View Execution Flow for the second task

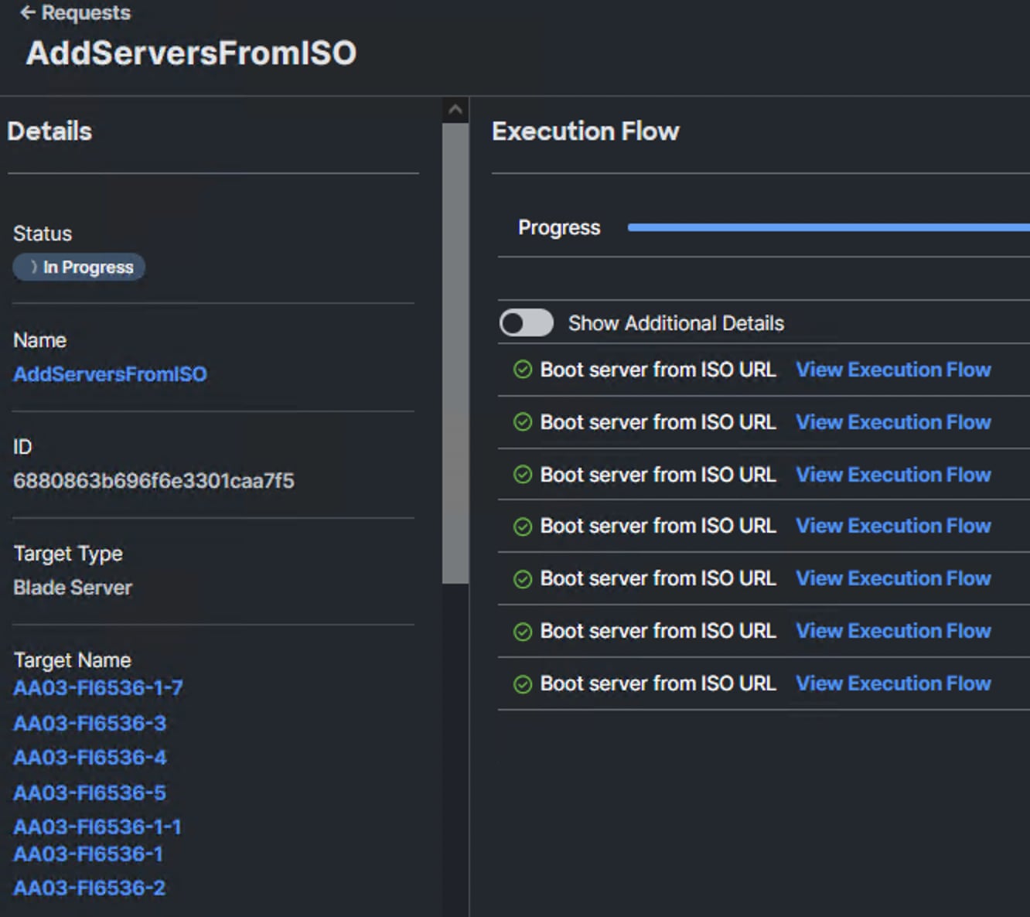[893, 422]
